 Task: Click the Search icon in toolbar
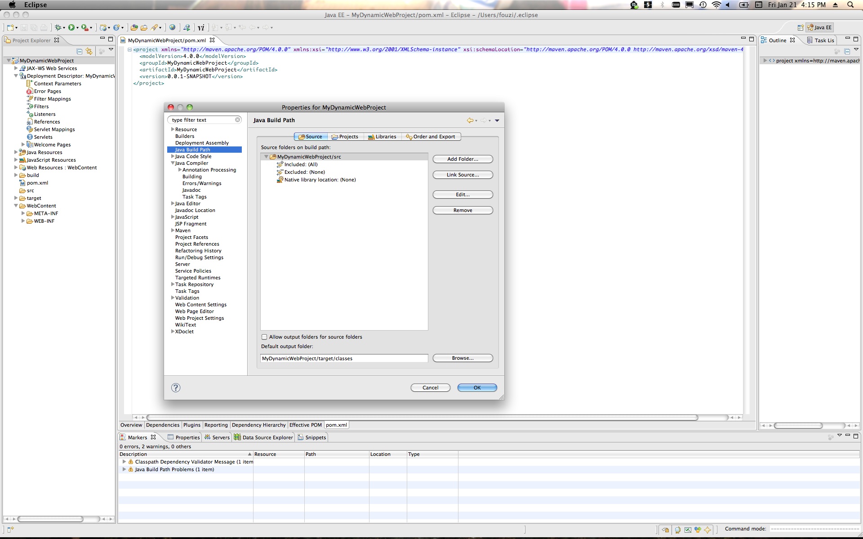155,27
